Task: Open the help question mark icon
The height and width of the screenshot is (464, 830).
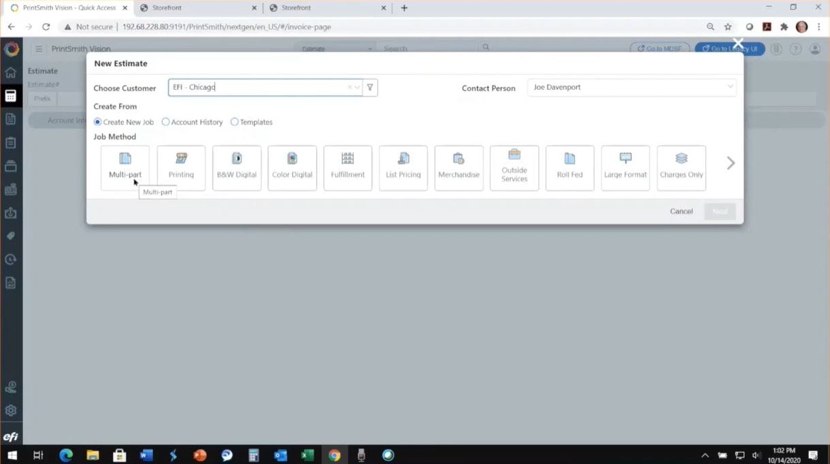Action: (795, 49)
